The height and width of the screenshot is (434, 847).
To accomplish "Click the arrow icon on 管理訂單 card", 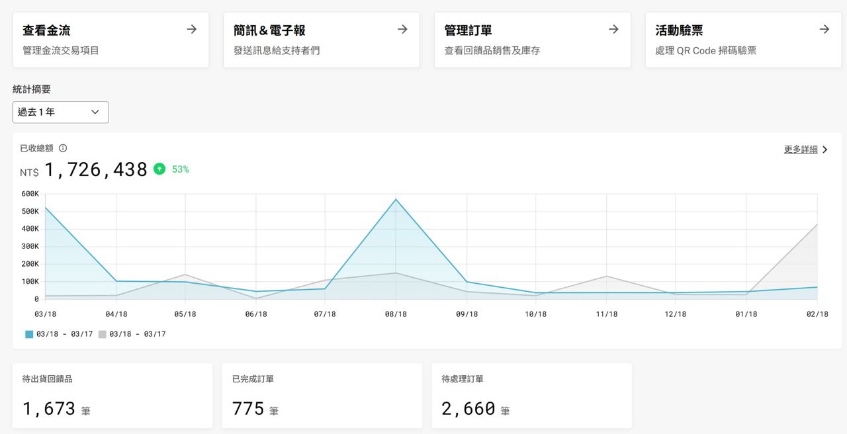I will 613,29.
